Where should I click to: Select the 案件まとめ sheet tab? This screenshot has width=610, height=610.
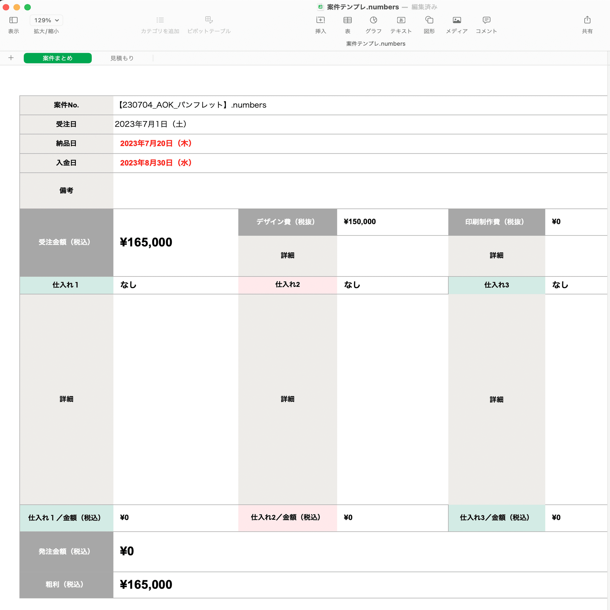pyautogui.click(x=57, y=58)
